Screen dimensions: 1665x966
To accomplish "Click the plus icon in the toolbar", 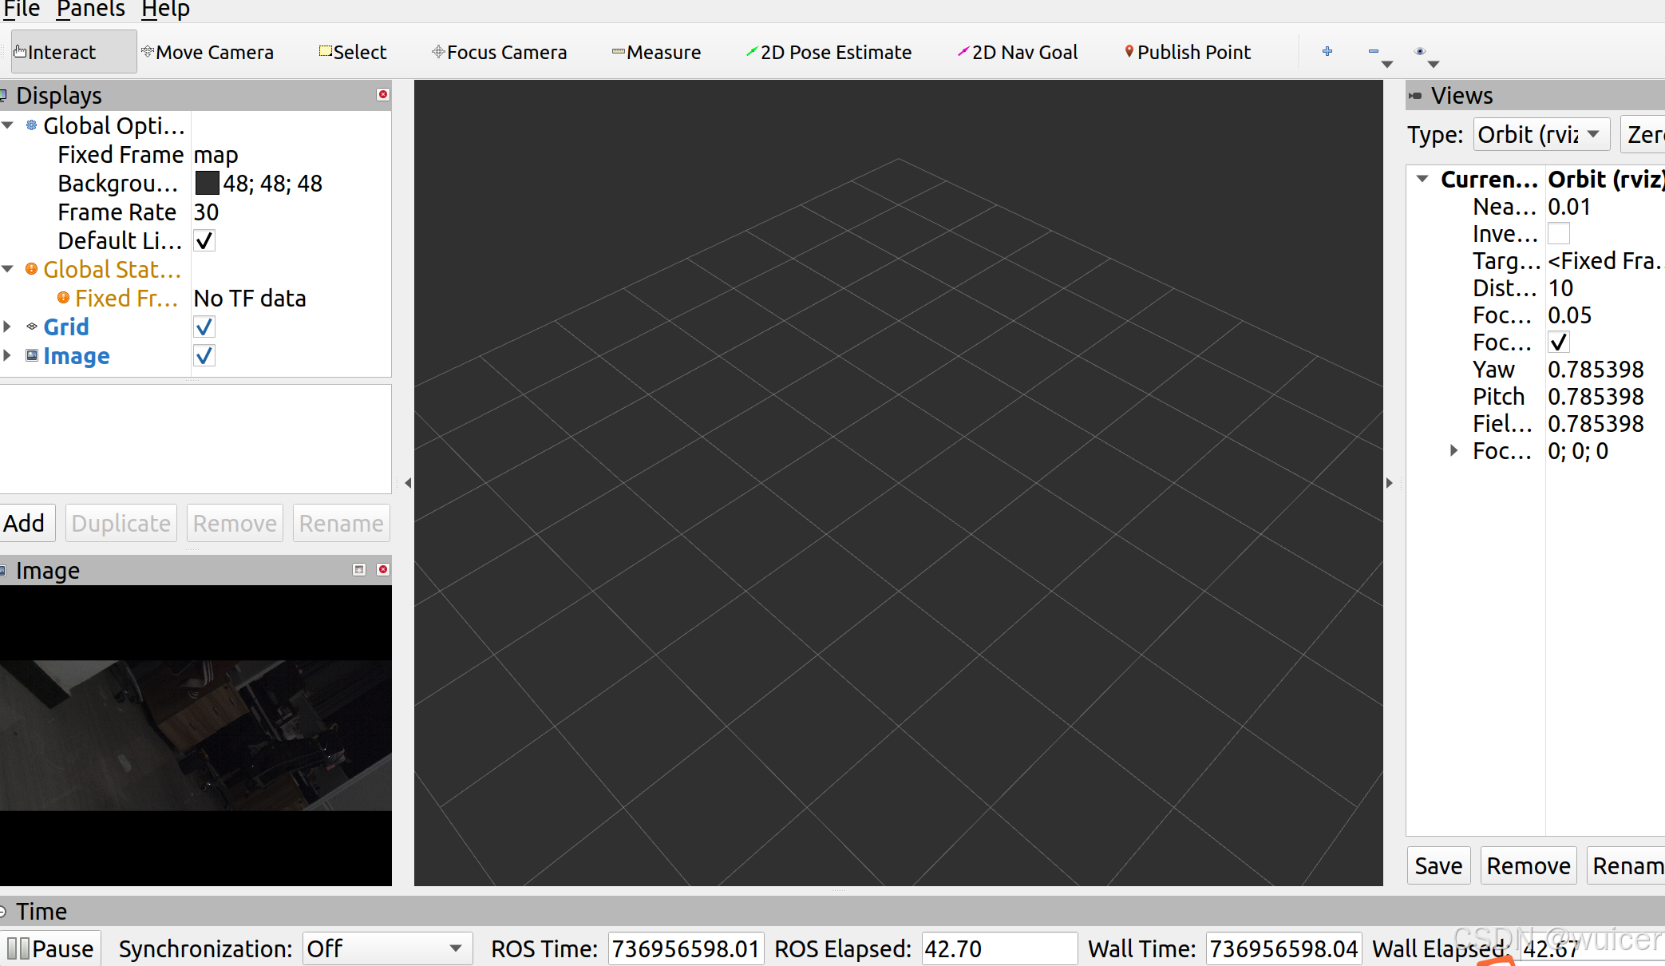I will (x=1327, y=52).
